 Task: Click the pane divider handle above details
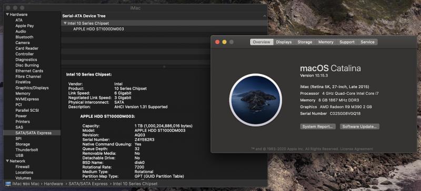(x=164, y=67)
